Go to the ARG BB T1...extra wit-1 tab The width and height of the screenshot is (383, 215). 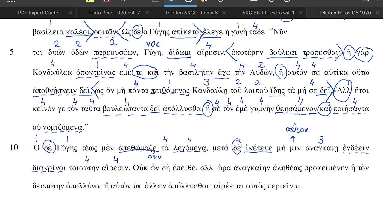click(268, 13)
